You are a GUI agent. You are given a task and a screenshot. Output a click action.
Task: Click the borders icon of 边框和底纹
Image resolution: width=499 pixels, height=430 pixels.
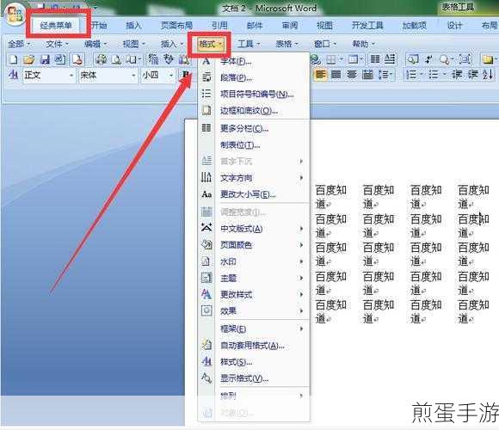[x=206, y=110]
